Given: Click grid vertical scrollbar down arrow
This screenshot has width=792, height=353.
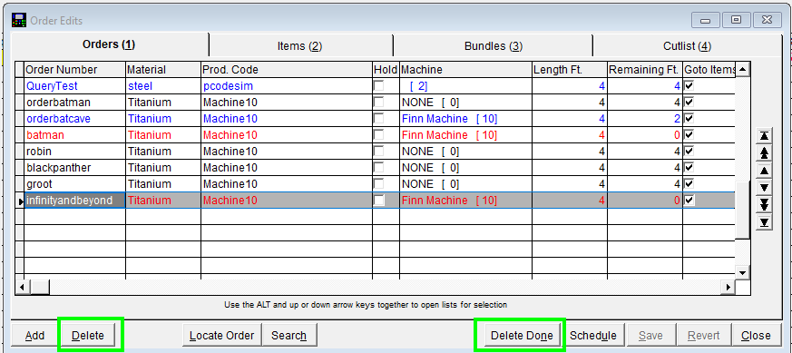Looking at the screenshot, I should click(x=742, y=273).
